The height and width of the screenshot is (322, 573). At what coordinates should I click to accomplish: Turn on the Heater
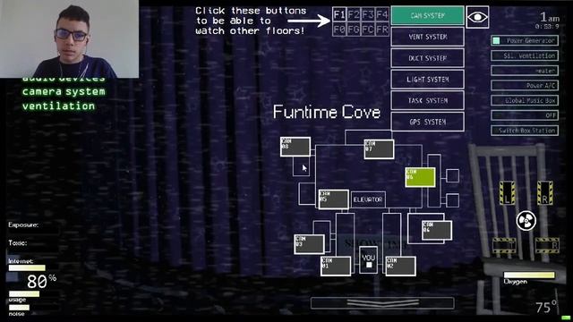pyautogui.click(x=525, y=71)
